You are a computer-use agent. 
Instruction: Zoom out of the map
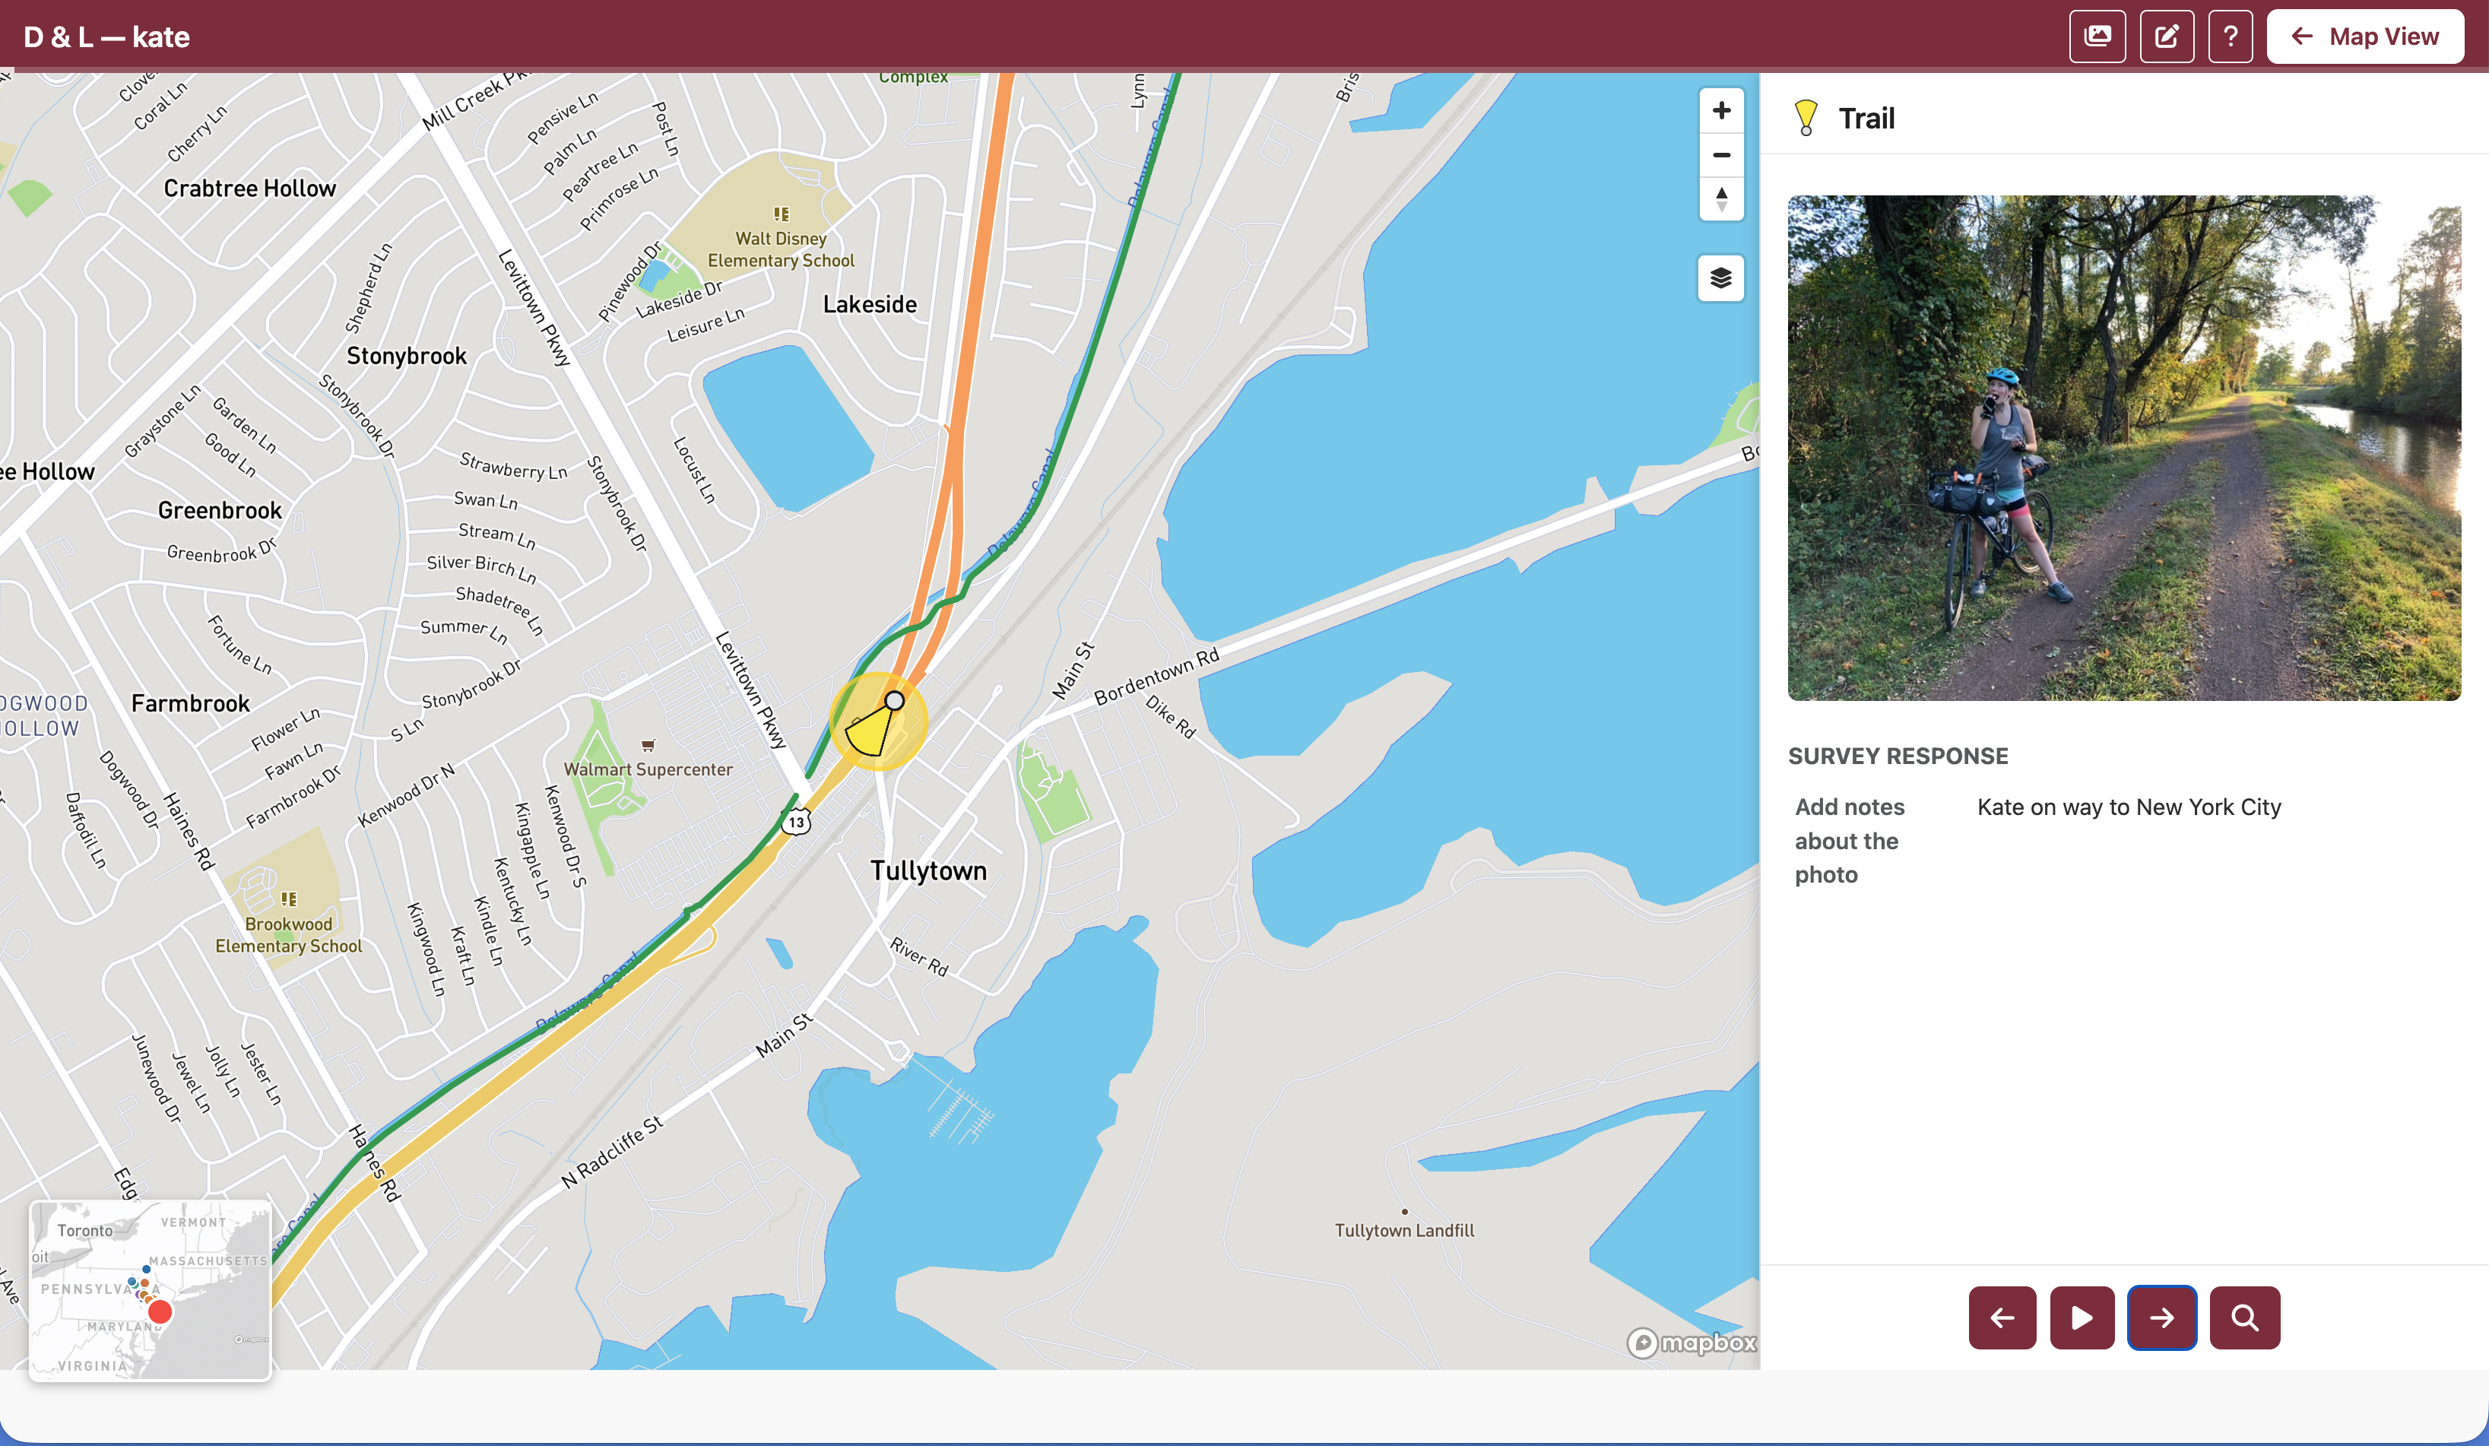[x=1720, y=155]
